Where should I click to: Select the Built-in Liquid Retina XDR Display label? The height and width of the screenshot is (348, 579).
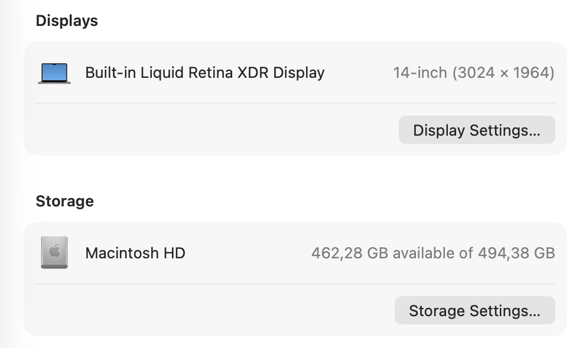(205, 73)
